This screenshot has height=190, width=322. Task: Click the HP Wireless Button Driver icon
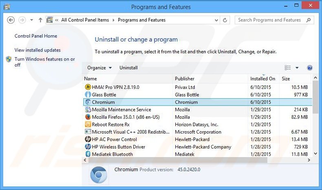point(88,147)
